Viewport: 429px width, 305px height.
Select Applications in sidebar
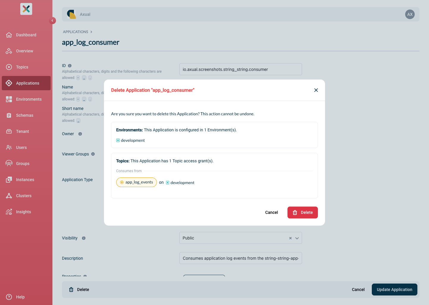[26, 83]
